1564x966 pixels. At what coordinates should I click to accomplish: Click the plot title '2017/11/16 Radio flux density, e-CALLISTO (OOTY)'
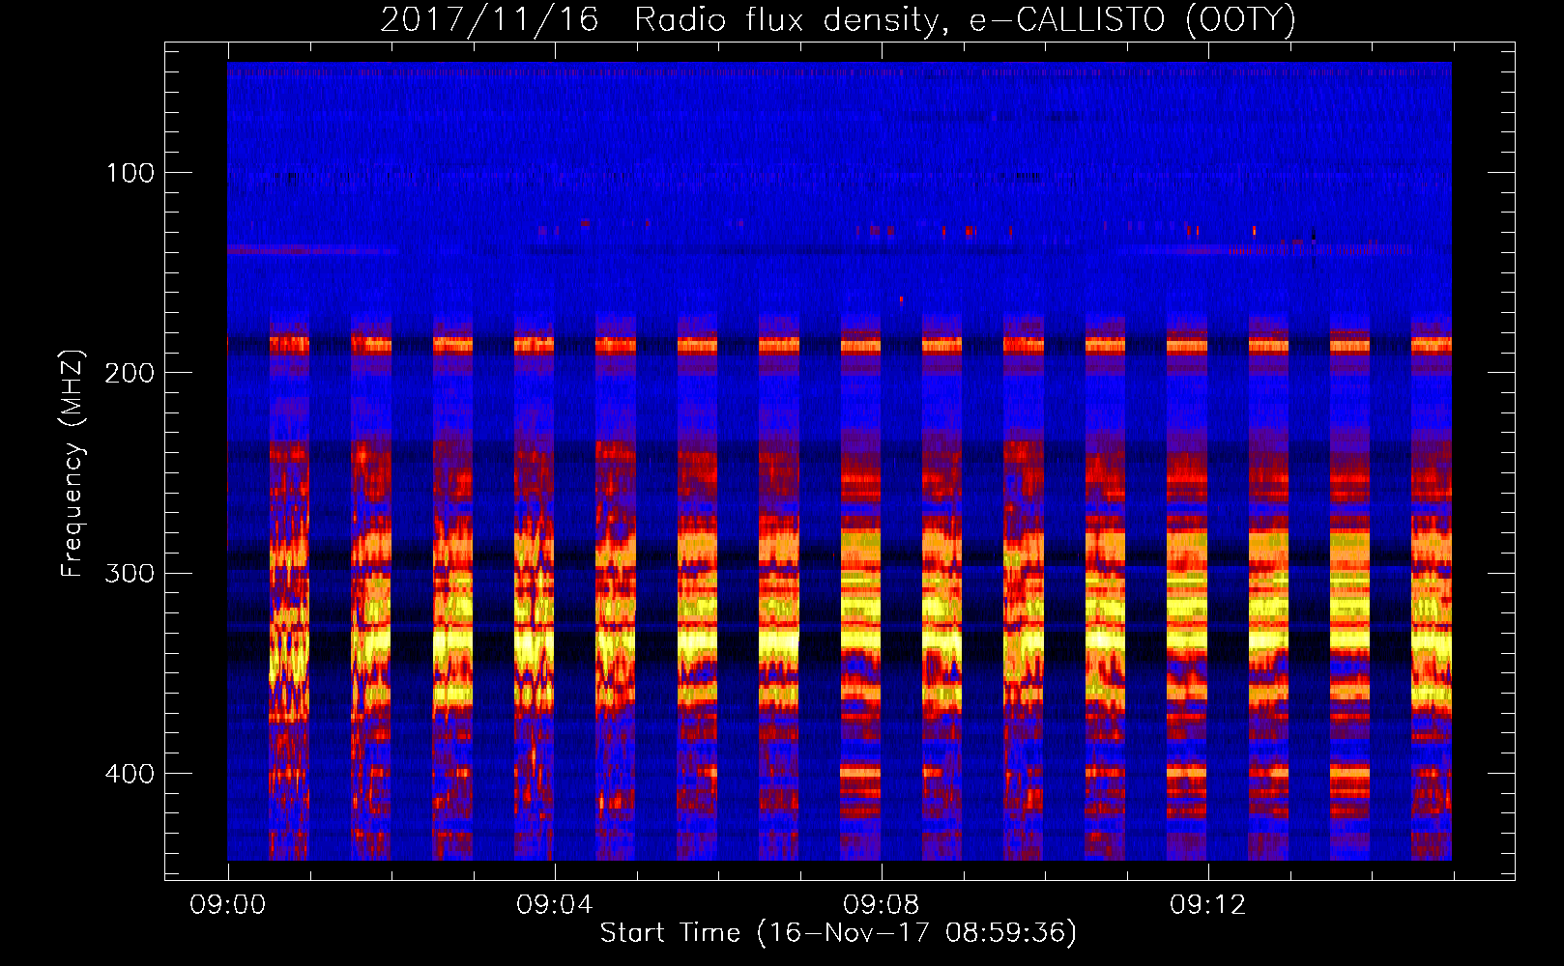pos(837,20)
